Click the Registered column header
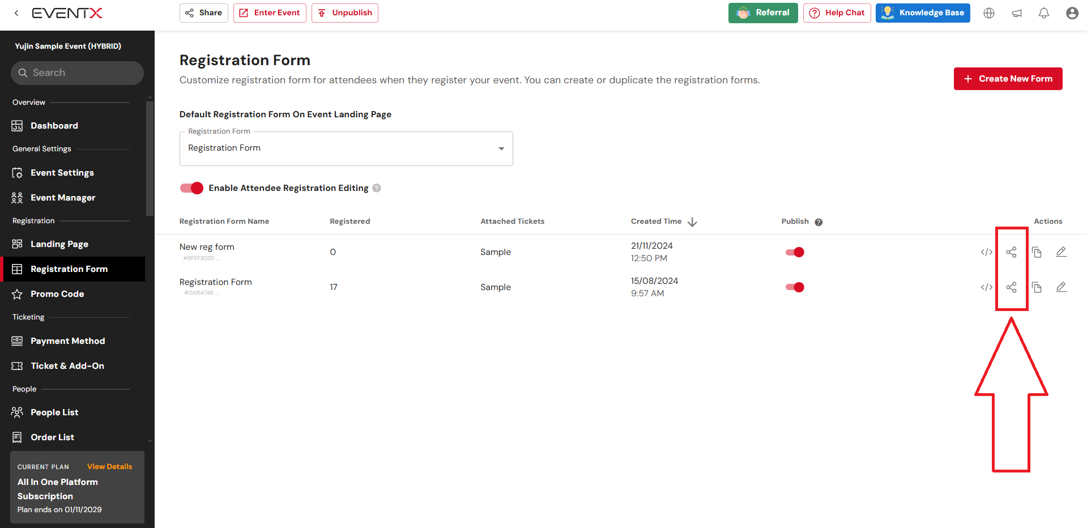 (x=350, y=222)
